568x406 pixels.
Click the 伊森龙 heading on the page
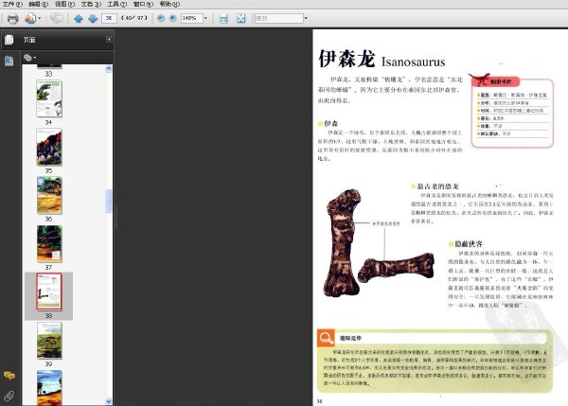346,59
